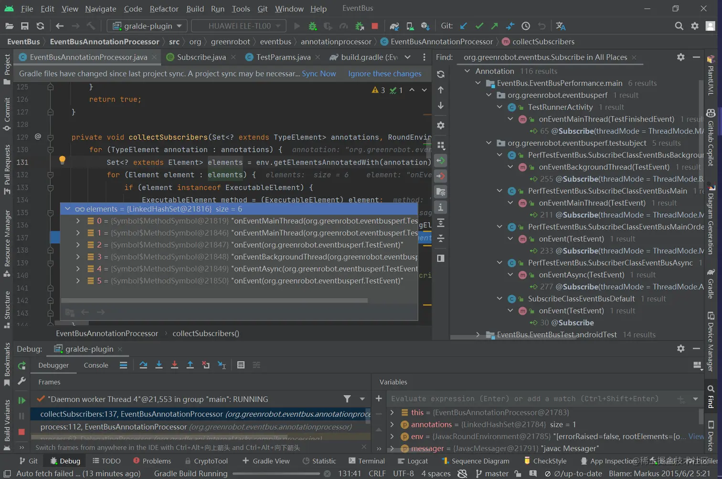
Task: Click Sync Project with Gradle Files icon
Action: point(394,26)
